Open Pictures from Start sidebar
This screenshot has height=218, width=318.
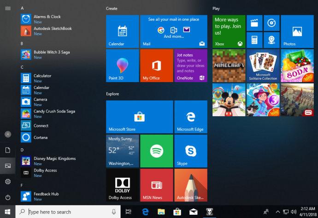pyautogui.click(x=8, y=165)
